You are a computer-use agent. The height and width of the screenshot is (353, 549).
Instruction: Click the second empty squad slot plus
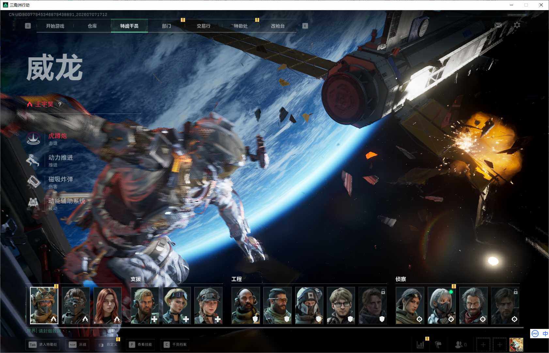(x=500, y=345)
